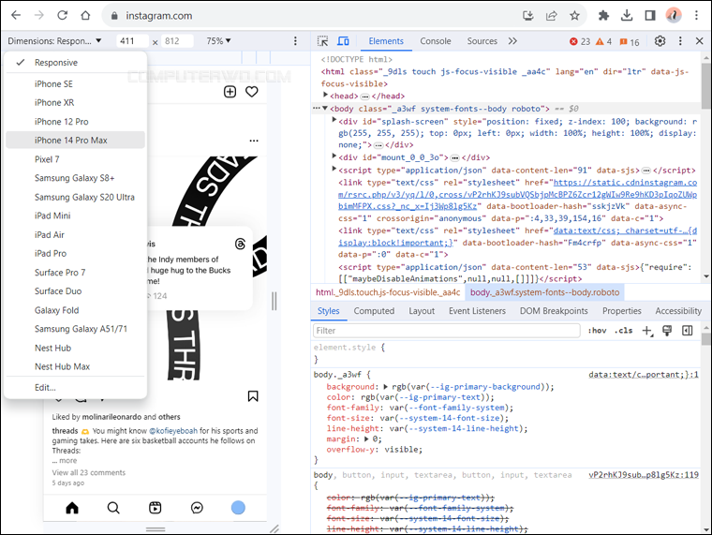Open DevTools customize three-dot menu

point(680,41)
